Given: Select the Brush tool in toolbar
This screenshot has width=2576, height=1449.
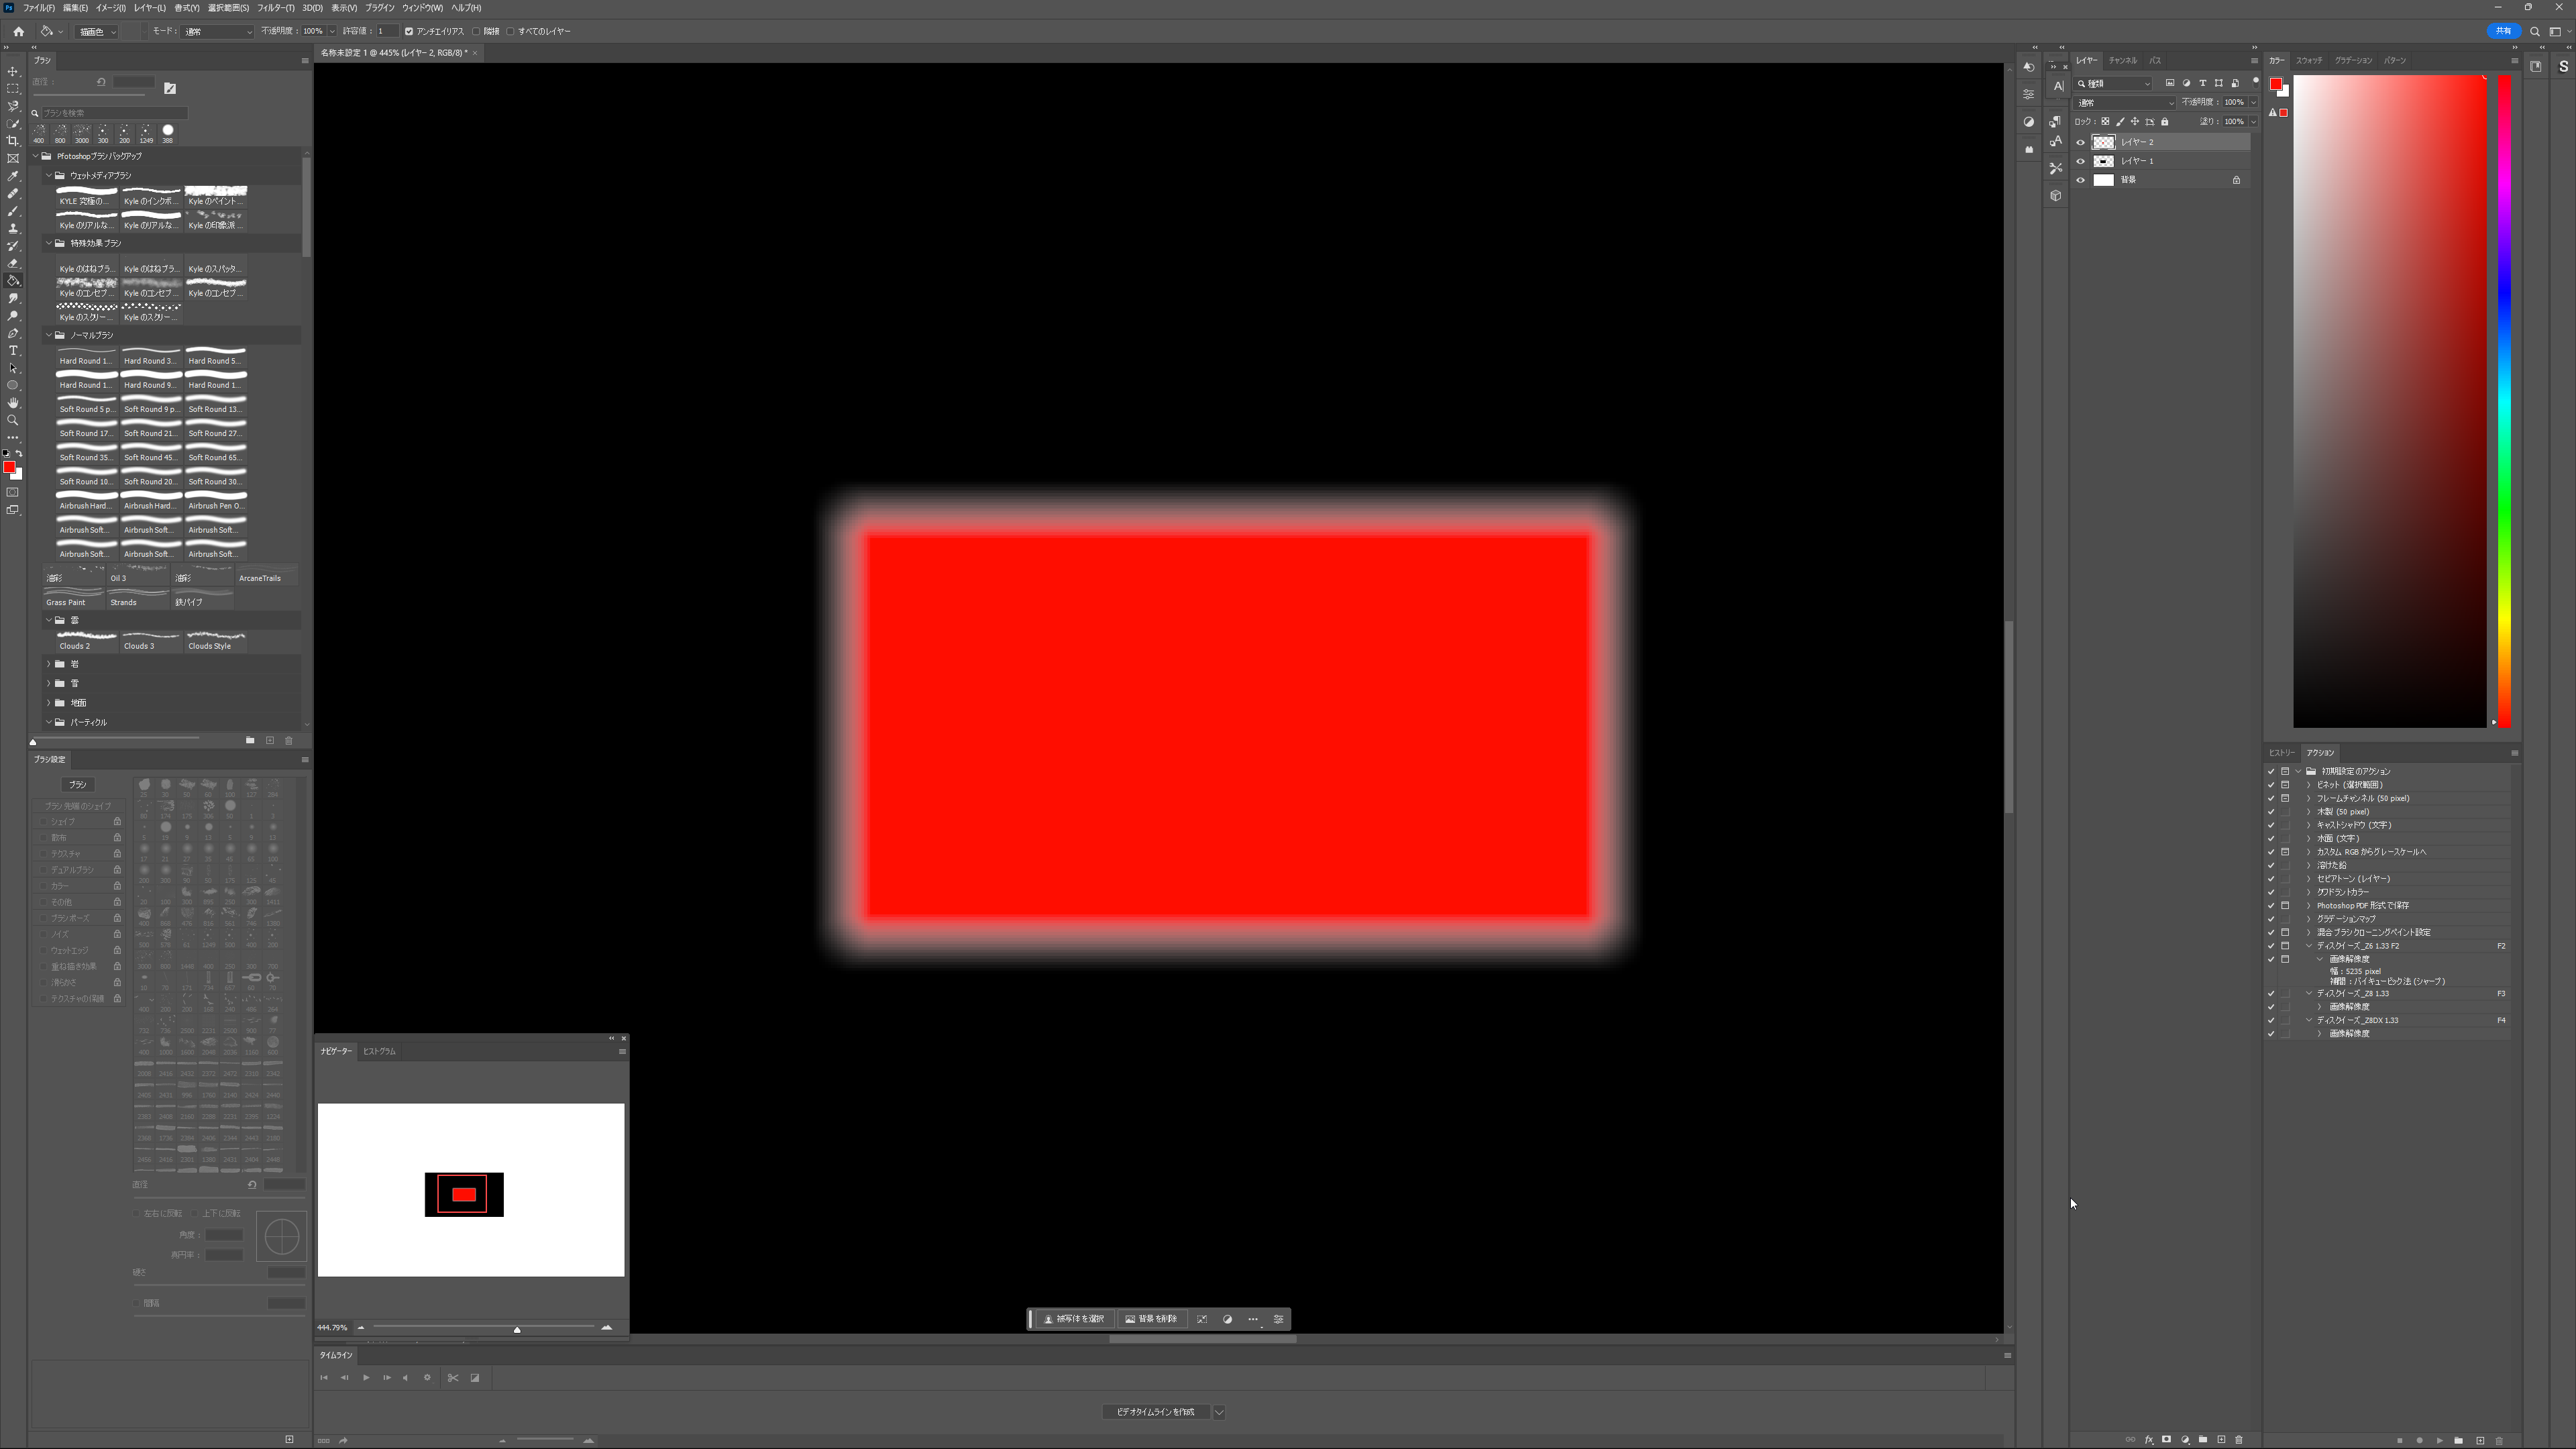Looking at the screenshot, I should (12, 212).
